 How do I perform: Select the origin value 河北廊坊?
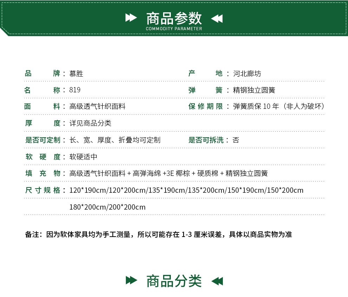pos(247,74)
